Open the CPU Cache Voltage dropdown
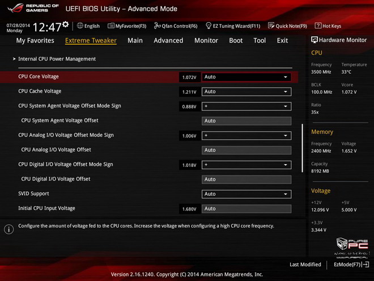374x281 pixels. (246, 91)
